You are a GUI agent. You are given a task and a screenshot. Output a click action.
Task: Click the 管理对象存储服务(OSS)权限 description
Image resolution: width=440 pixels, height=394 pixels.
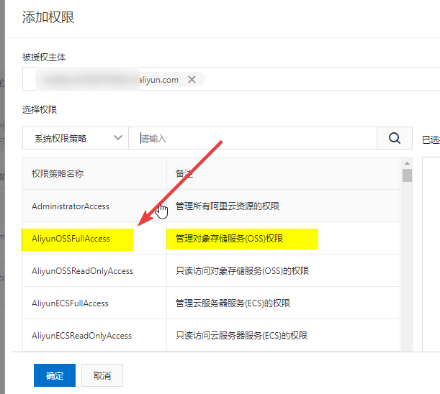click(229, 239)
